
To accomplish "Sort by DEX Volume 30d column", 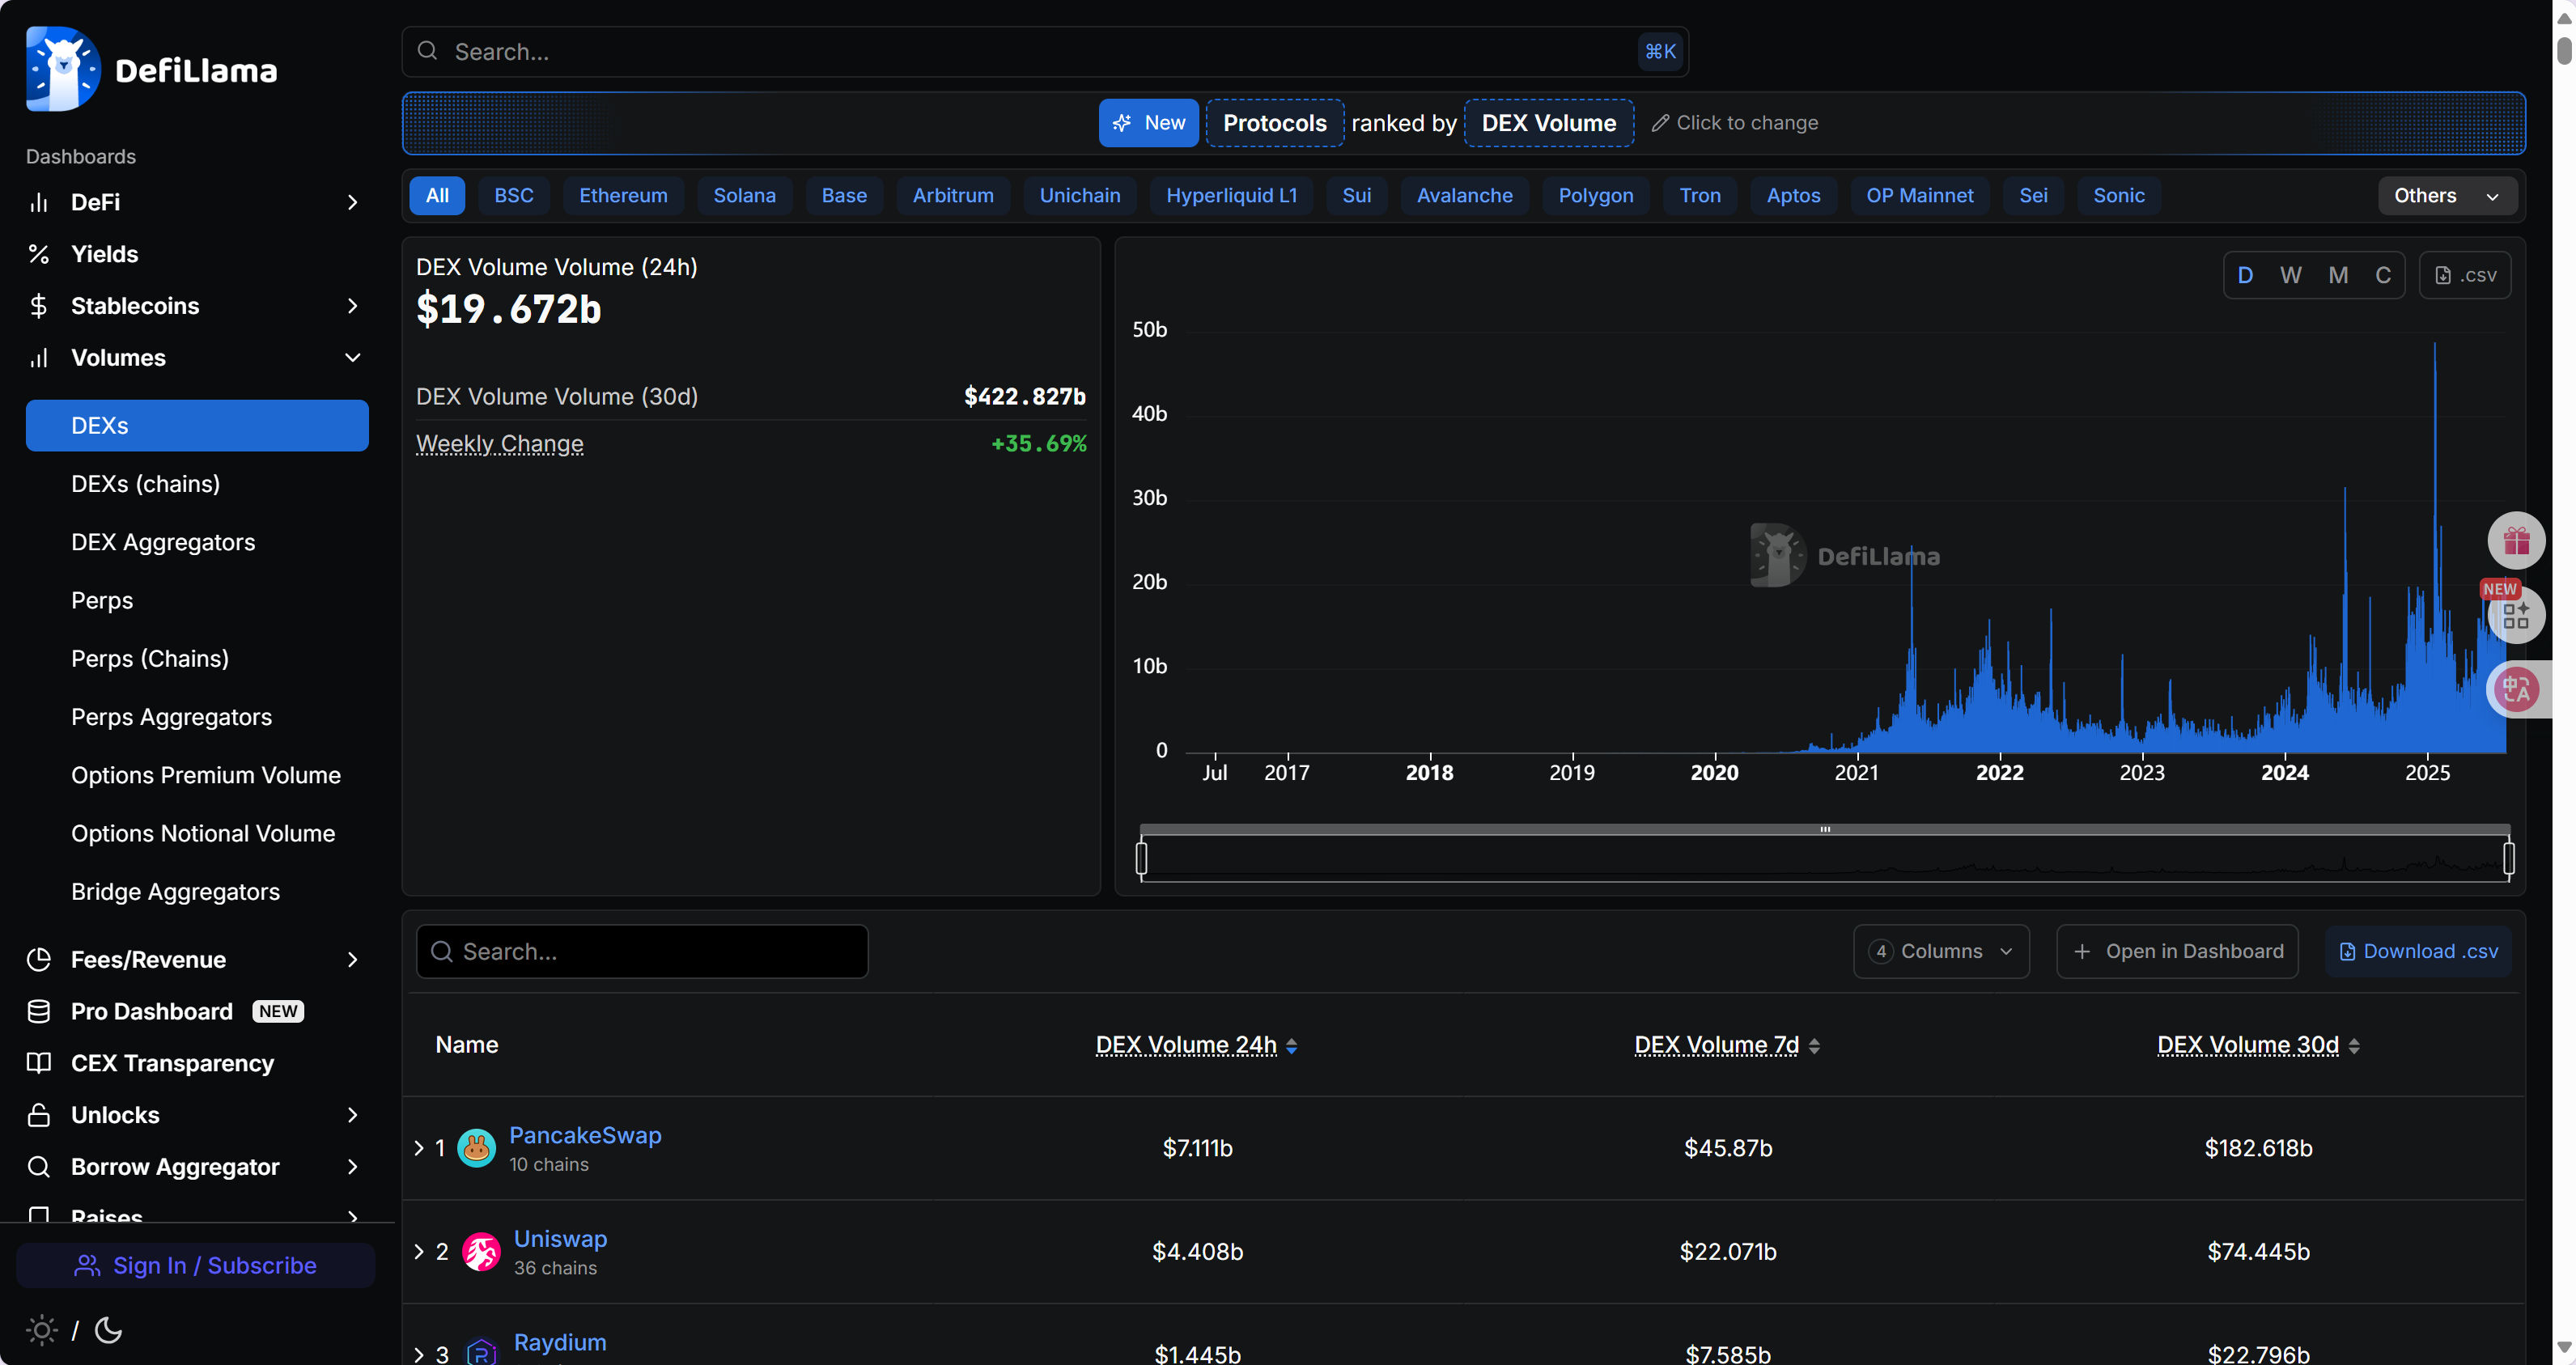I will pyautogui.click(x=2258, y=1045).
